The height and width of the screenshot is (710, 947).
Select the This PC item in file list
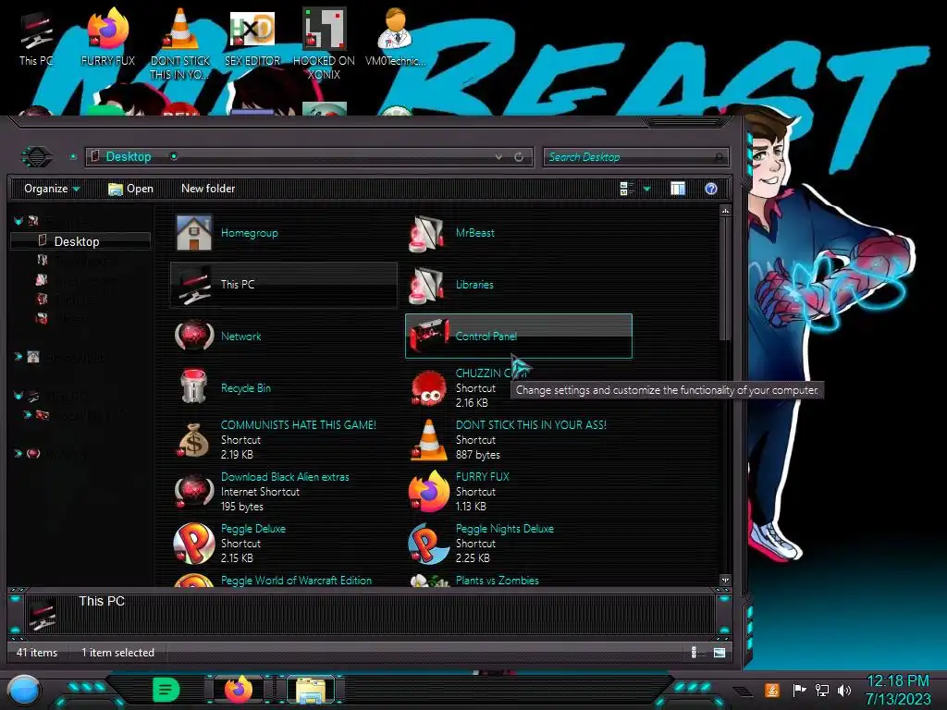coord(283,285)
